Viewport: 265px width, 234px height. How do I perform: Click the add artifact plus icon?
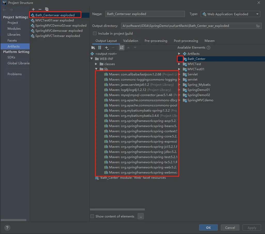click(x=33, y=9)
